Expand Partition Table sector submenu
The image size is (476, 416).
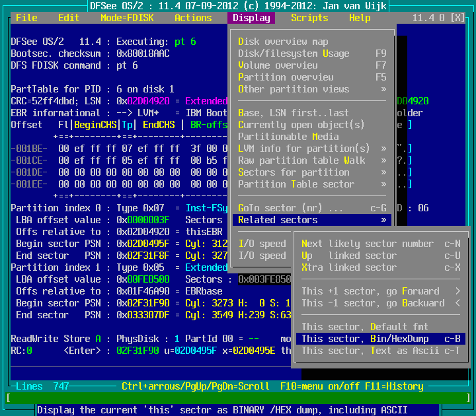(312, 184)
